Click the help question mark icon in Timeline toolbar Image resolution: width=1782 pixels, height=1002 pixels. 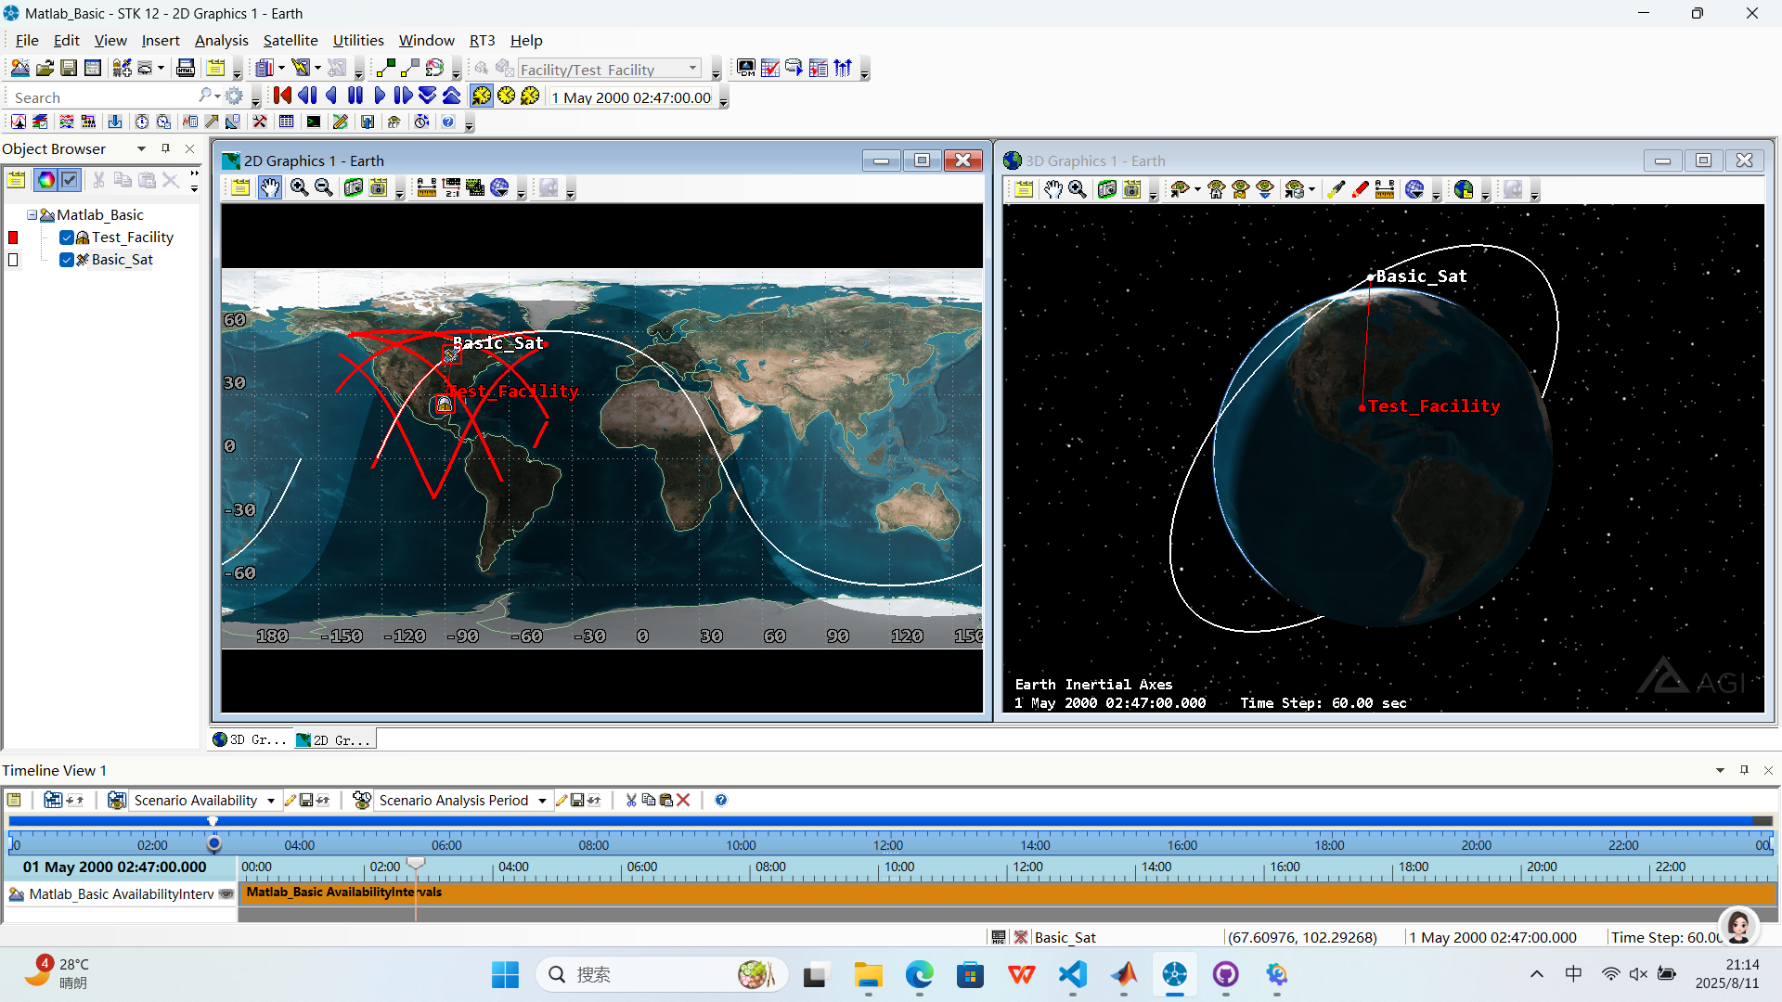pyautogui.click(x=721, y=801)
